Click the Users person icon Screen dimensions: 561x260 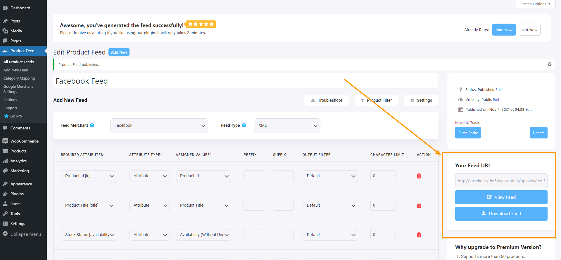click(5, 204)
